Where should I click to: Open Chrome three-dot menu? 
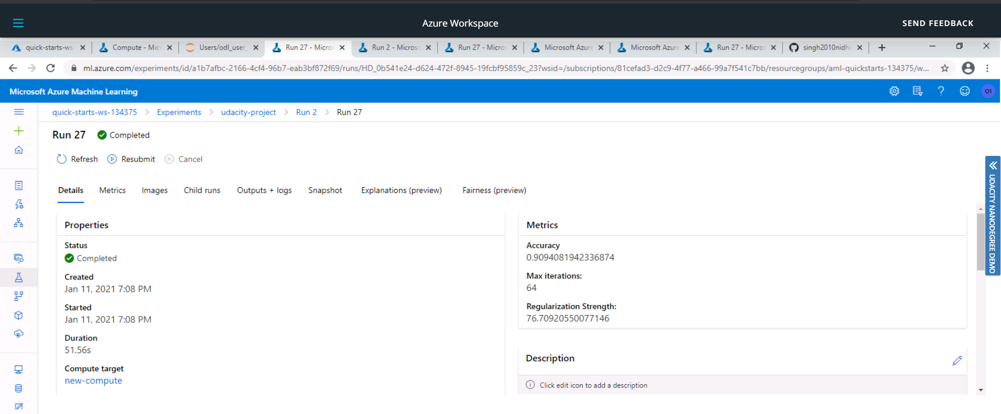click(987, 68)
